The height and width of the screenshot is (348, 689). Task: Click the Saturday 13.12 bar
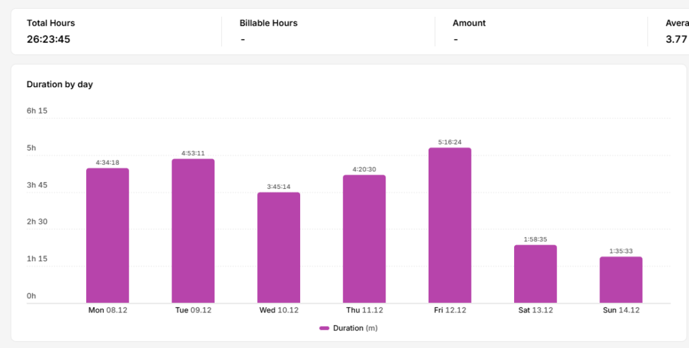click(x=535, y=274)
